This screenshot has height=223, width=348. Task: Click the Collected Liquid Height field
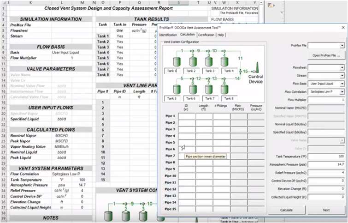click(326, 197)
